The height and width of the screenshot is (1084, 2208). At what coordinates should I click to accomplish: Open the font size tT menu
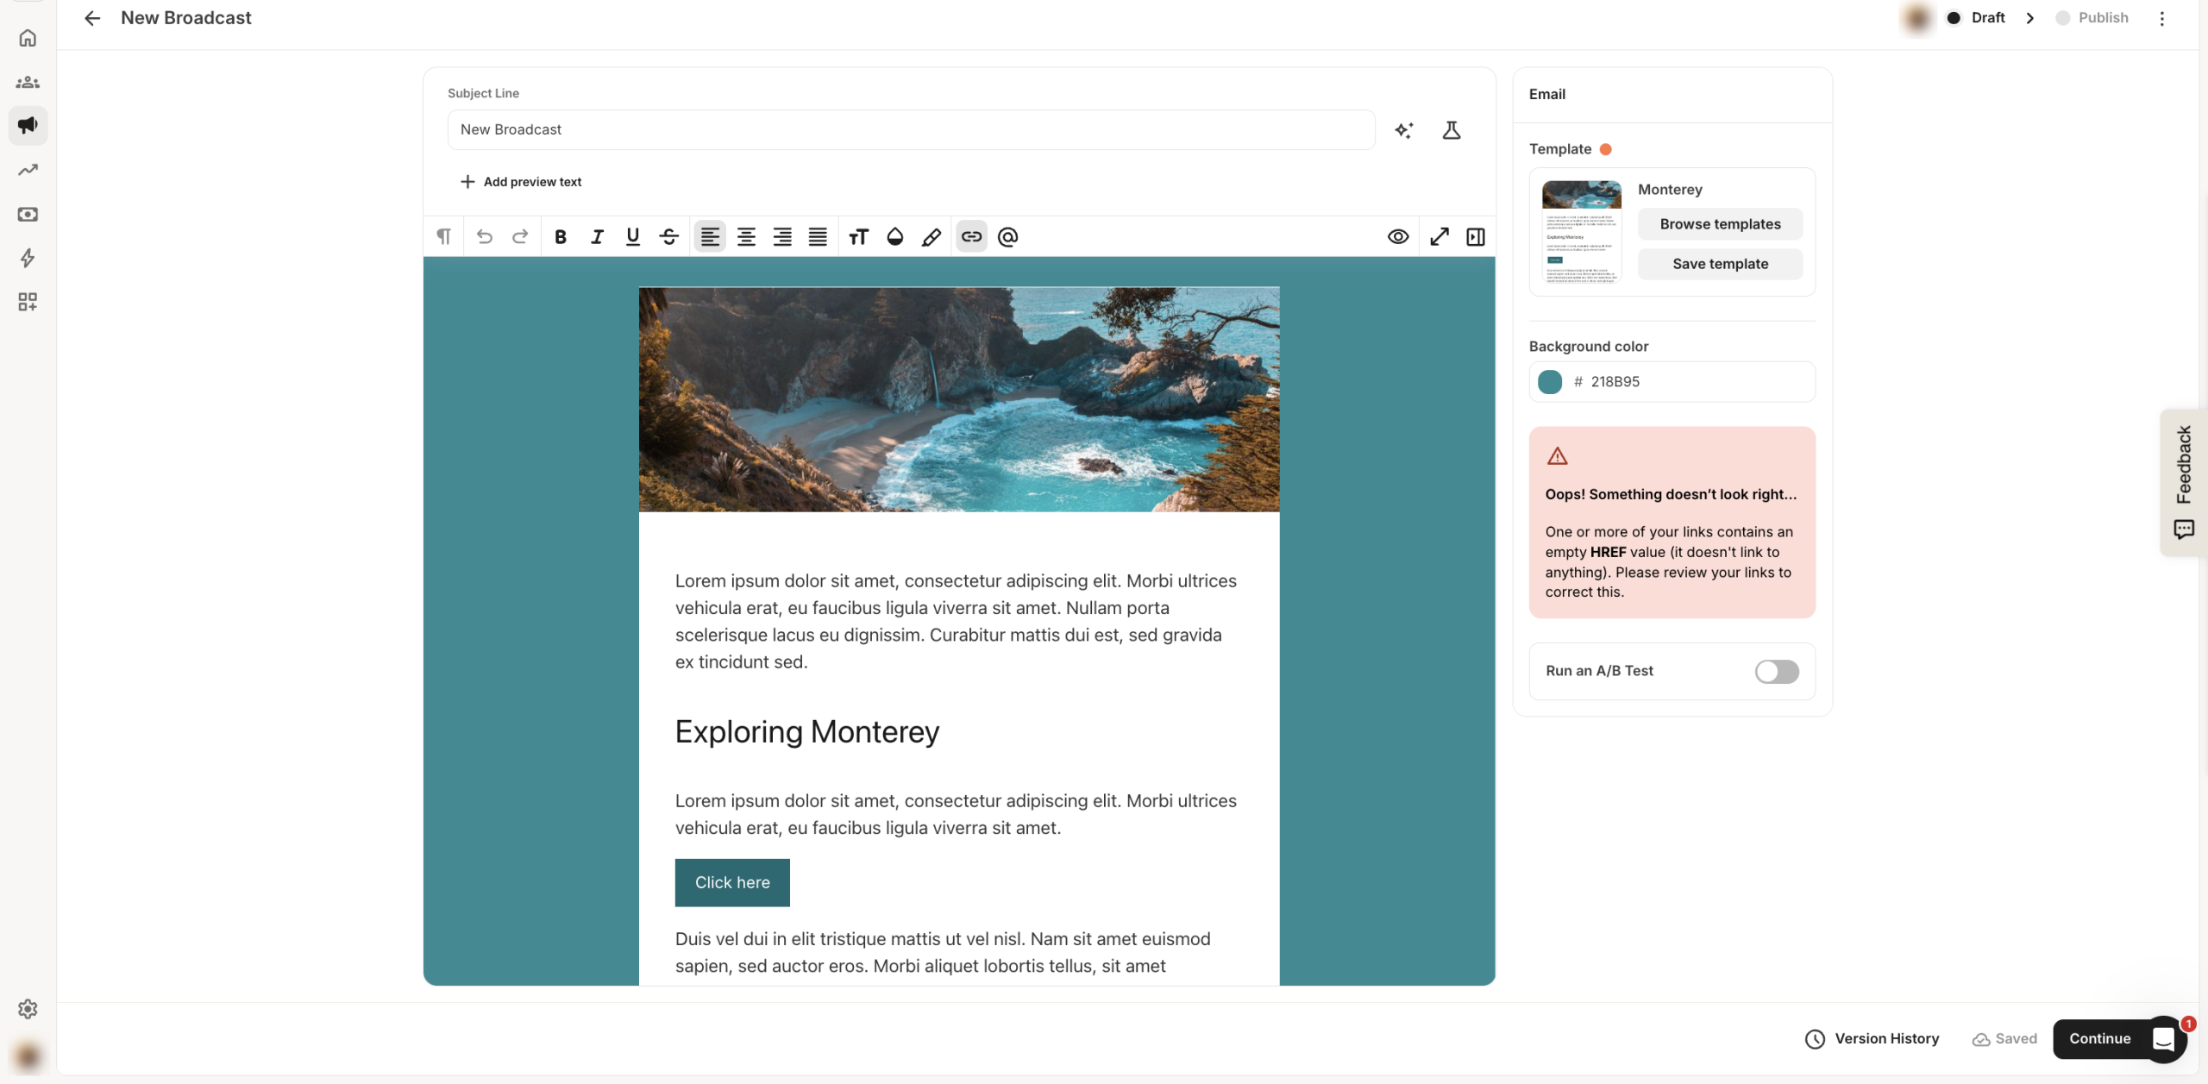point(858,236)
